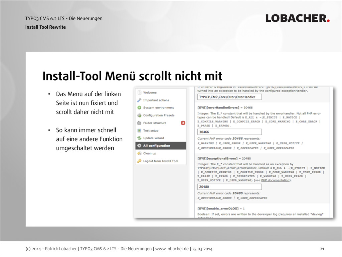Image resolution: width=342 pixels, height=257 pixels.
Task: Click bullet text 'Das Menü auf der linken'
Action: [88, 94]
